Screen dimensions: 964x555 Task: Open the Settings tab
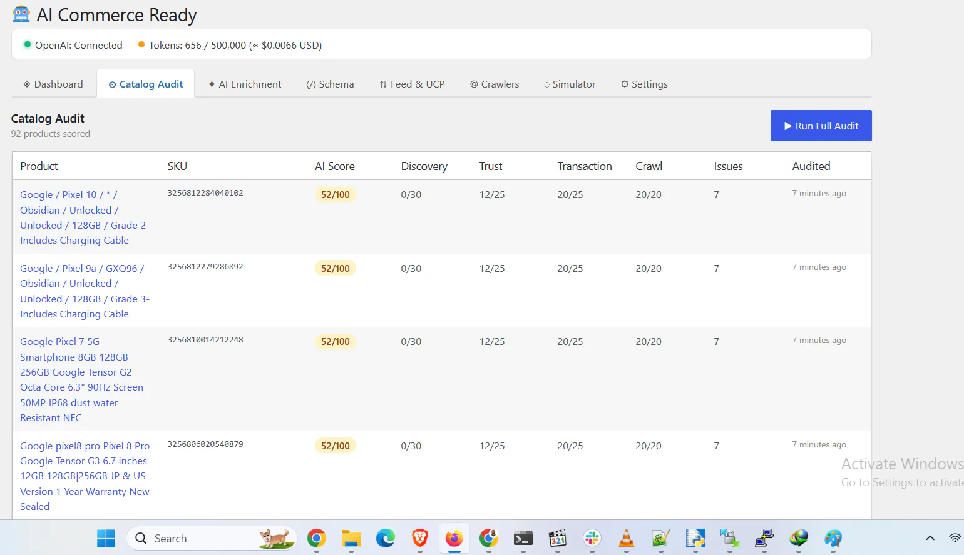click(644, 84)
